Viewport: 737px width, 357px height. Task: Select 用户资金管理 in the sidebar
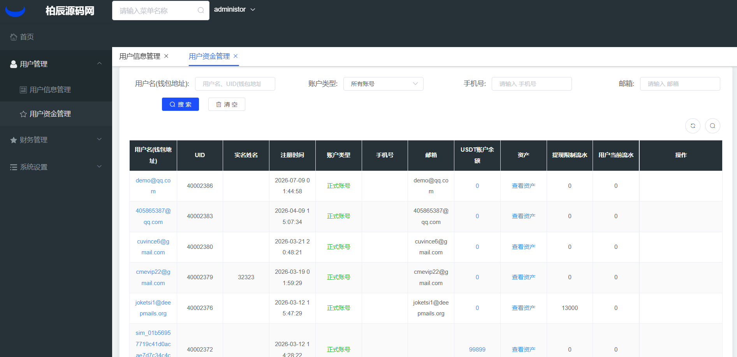(56, 114)
